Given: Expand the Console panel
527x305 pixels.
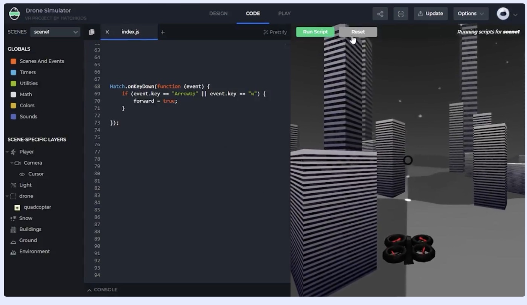Looking at the screenshot, I should 102,290.
